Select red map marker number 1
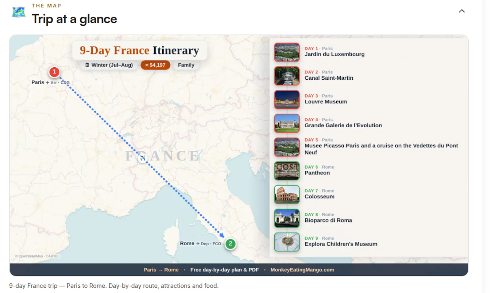491x293 pixels. coord(54,72)
